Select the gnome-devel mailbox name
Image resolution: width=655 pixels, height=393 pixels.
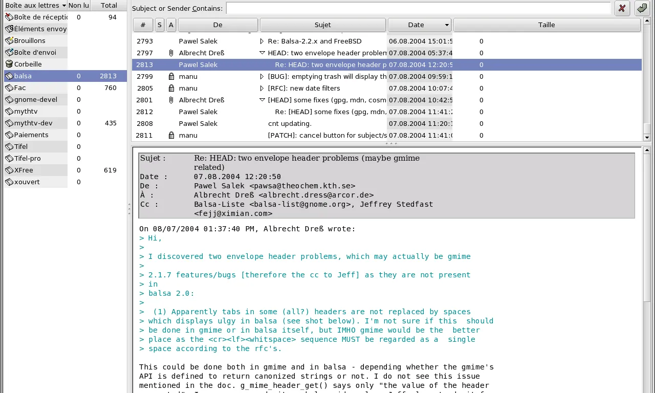[x=36, y=99]
